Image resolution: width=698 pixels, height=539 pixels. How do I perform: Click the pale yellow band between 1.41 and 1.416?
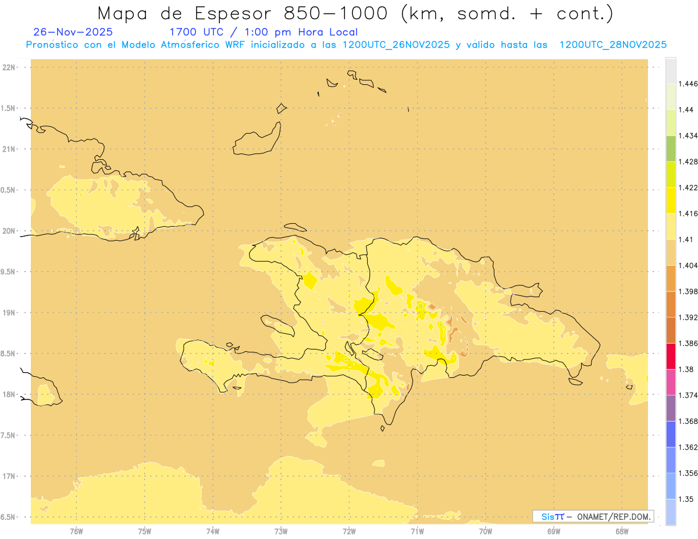click(671, 226)
